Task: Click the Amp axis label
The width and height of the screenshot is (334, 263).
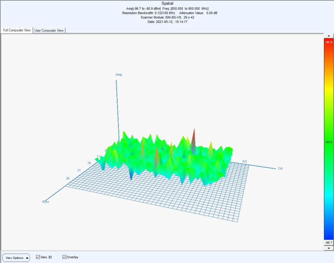Action: tap(119, 75)
